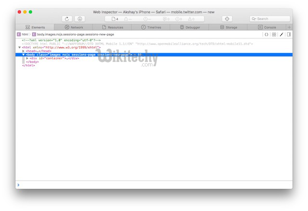Image resolution: width=308 pixels, height=211 pixels.
Task: Add a new tab with plus button
Action: point(289,27)
